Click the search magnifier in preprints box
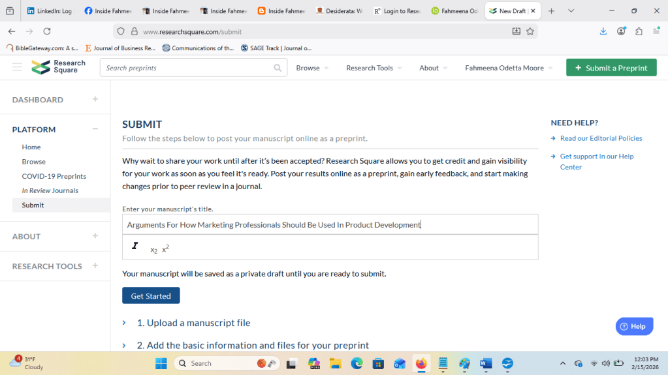The image size is (668, 375). pyautogui.click(x=278, y=68)
